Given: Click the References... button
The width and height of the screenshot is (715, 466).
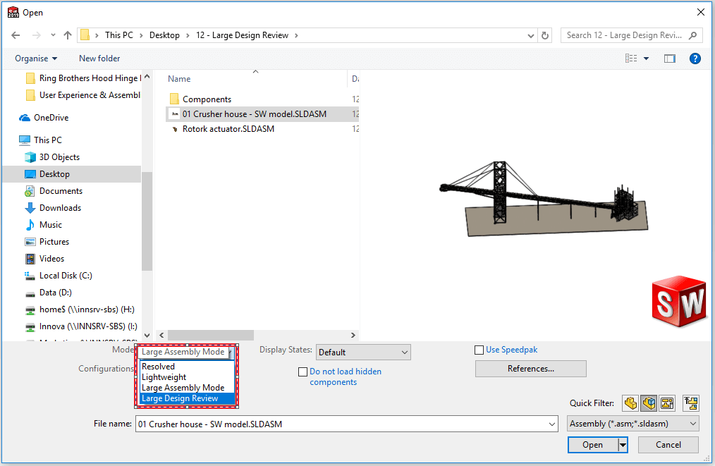Looking at the screenshot, I should 530,369.
